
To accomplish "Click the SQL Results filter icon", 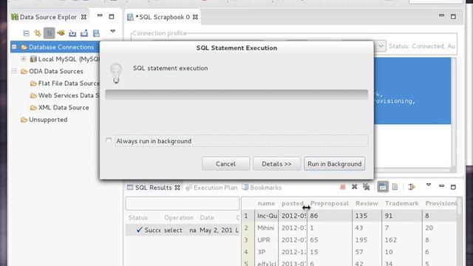I will coord(412,187).
